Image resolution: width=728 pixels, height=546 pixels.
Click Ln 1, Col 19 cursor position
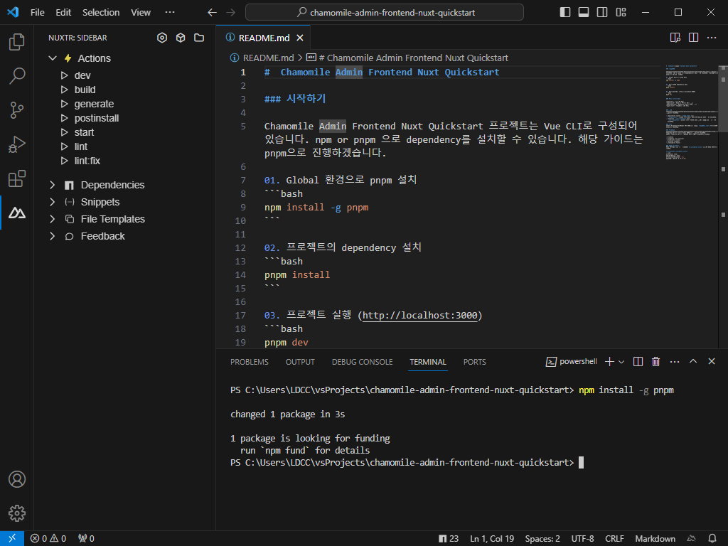pyautogui.click(x=492, y=539)
